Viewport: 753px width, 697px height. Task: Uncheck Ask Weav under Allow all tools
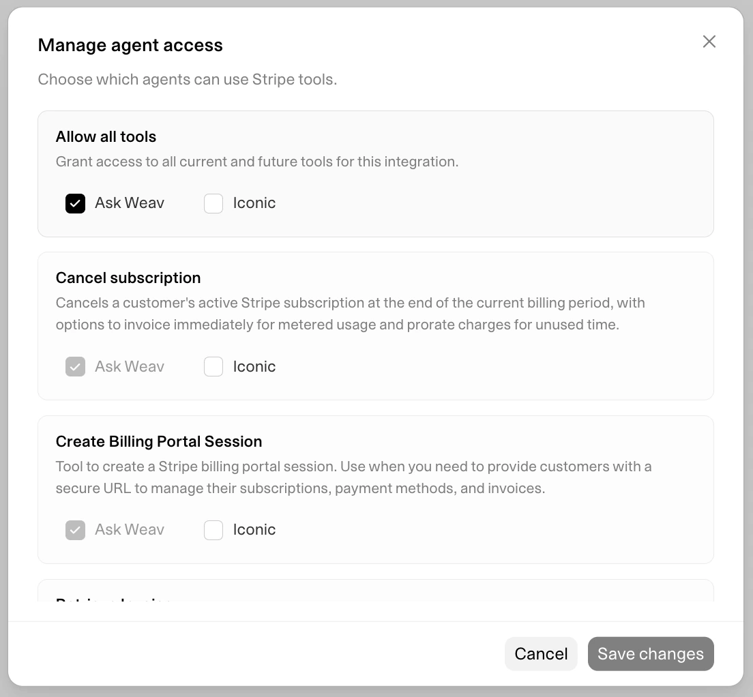tap(75, 203)
